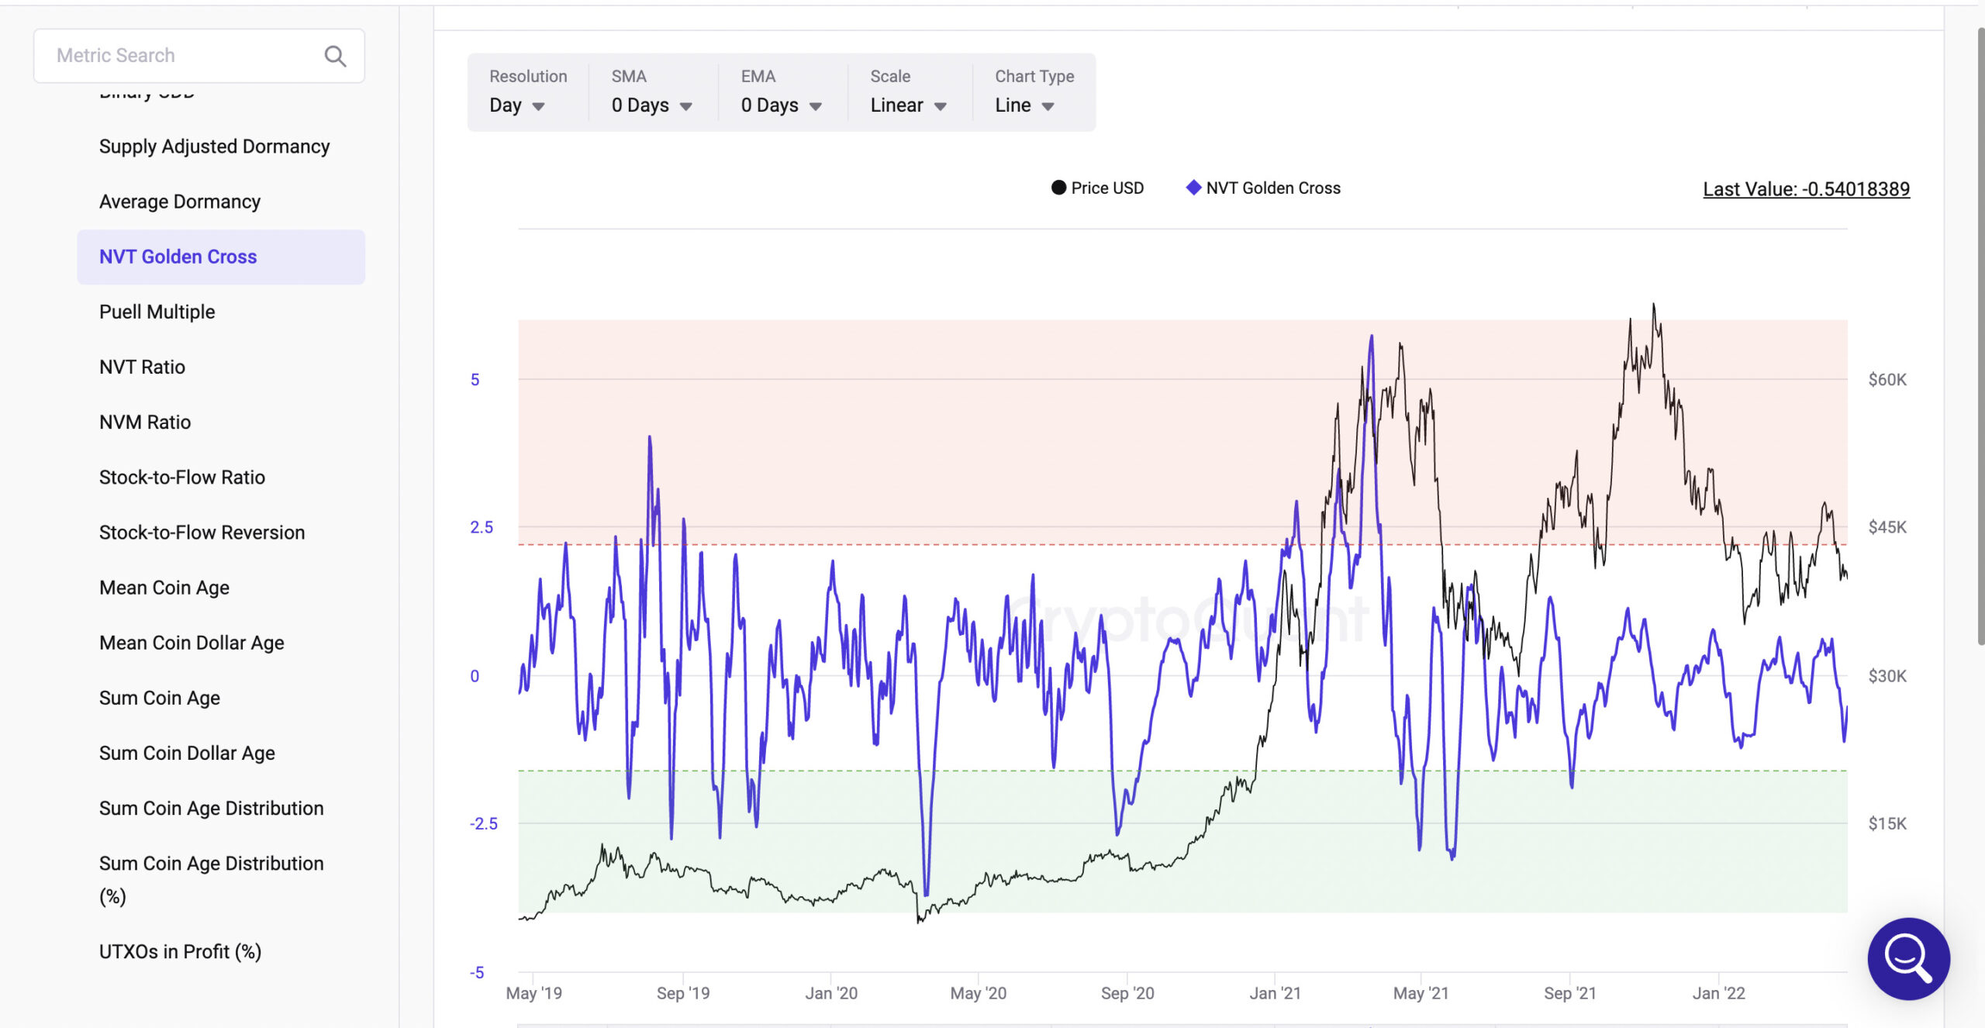This screenshot has width=1985, height=1028.
Task: Open Sum Coin Age Distribution (%) metric
Action: (x=212, y=879)
